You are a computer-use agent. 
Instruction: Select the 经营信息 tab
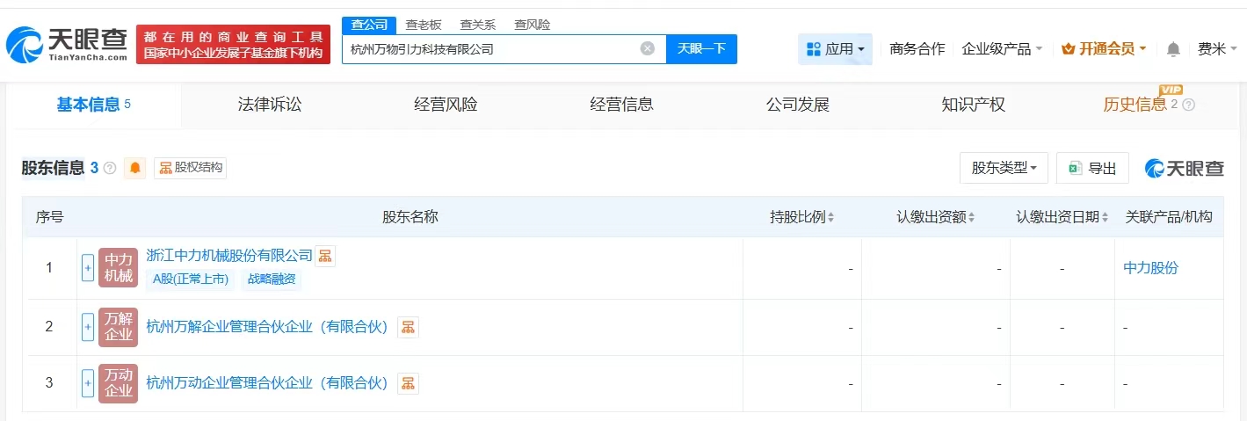(x=621, y=105)
